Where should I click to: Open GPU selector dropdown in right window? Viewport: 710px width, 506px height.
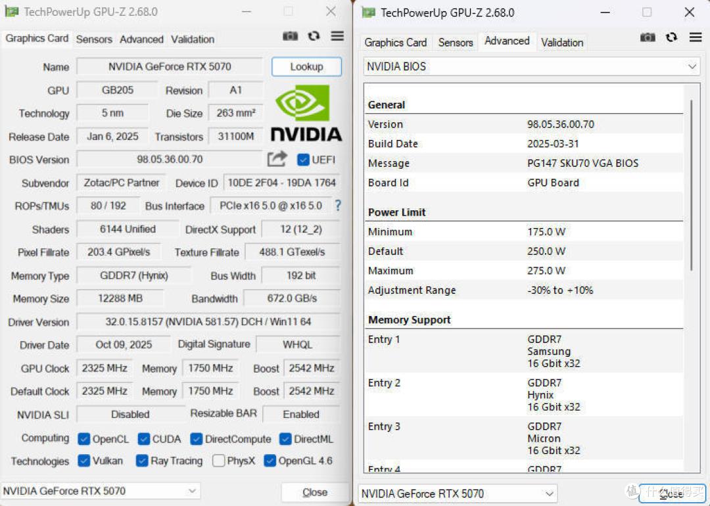(x=458, y=494)
